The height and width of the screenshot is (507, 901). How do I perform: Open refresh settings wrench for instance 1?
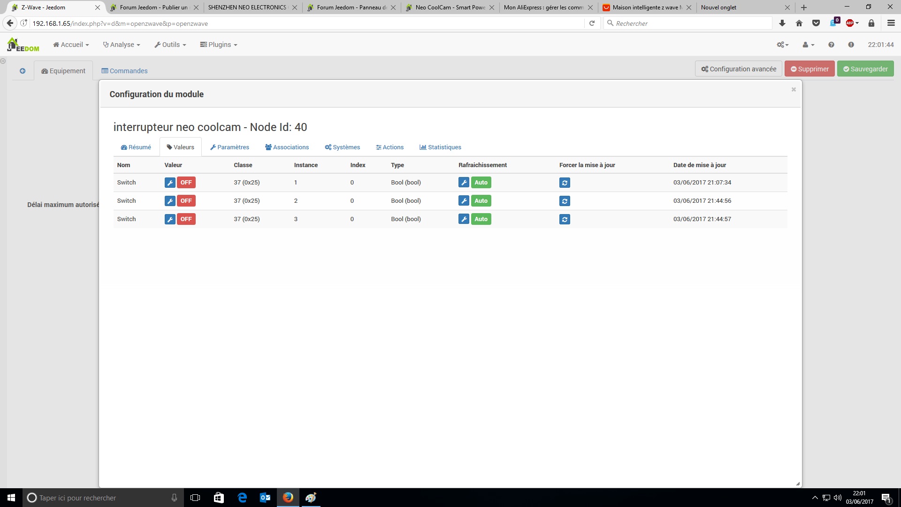(464, 183)
